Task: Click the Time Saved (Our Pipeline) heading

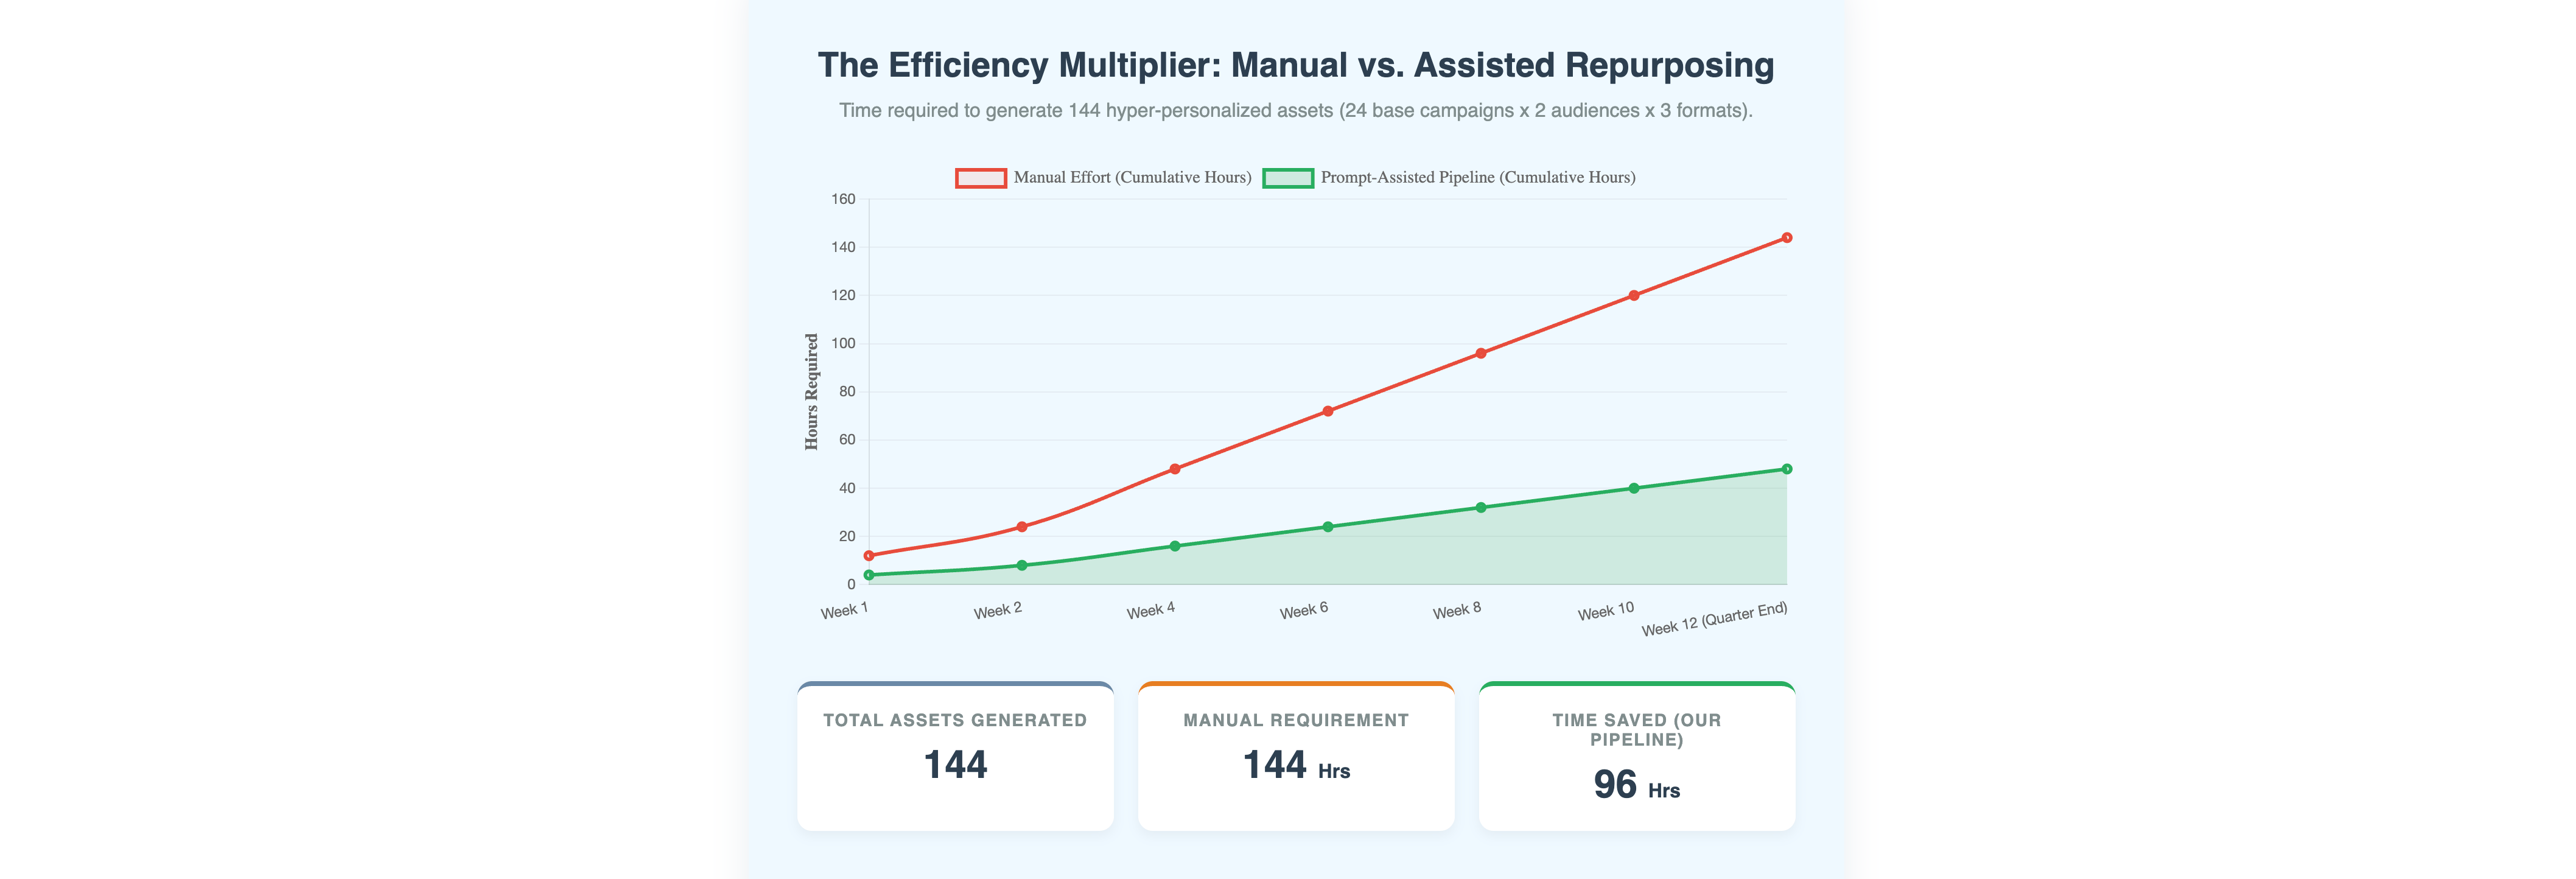Action: coord(1637,730)
